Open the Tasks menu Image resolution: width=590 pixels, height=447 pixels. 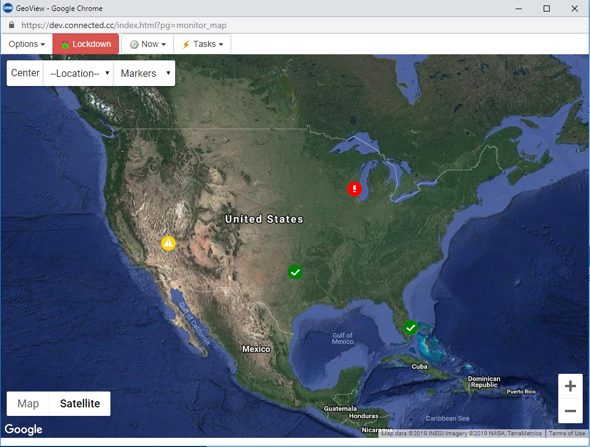[201, 44]
